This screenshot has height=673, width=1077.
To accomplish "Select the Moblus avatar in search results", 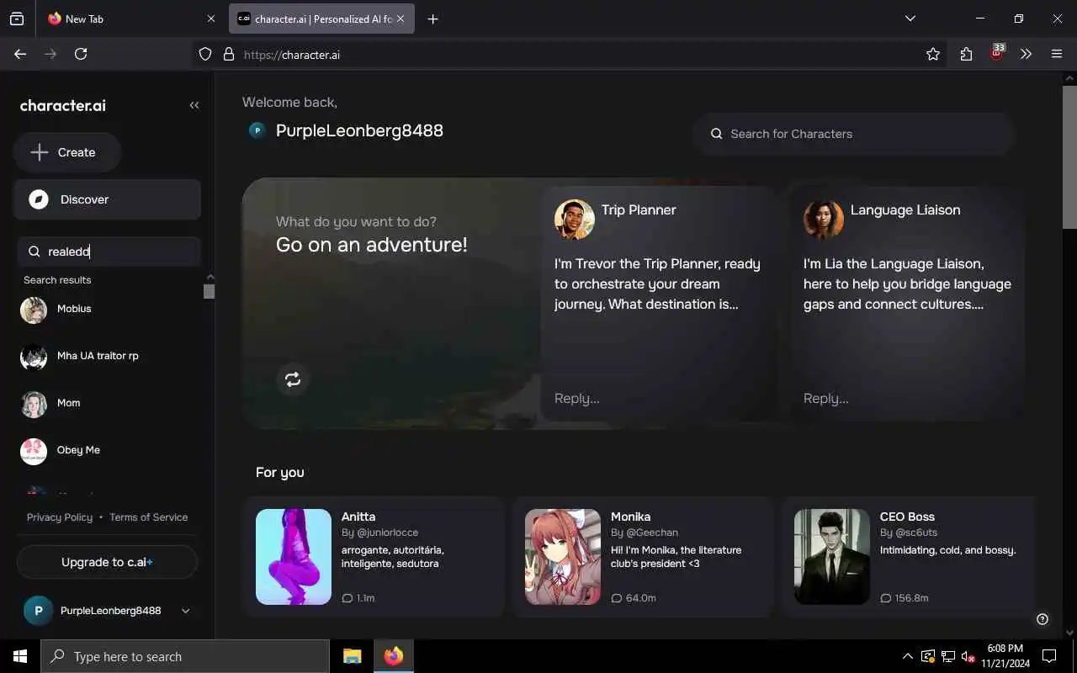I will [34, 310].
